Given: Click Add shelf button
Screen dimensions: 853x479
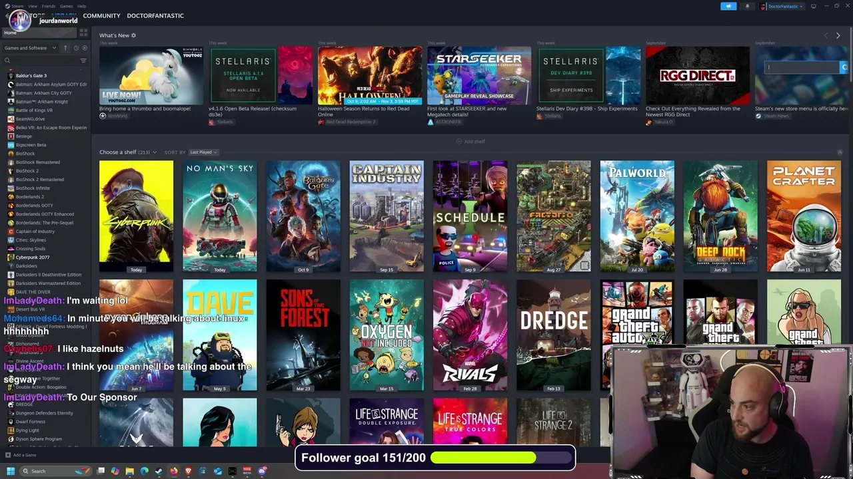Looking at the screenshot, I should coord(470,142).
